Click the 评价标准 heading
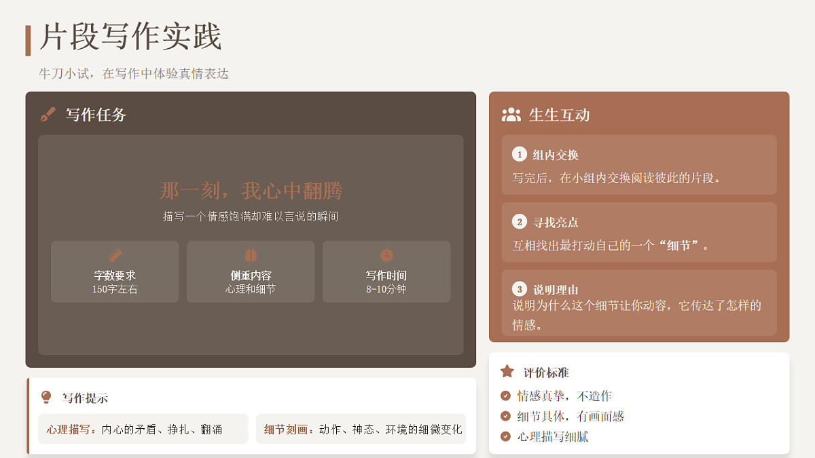 pos(546,373)
